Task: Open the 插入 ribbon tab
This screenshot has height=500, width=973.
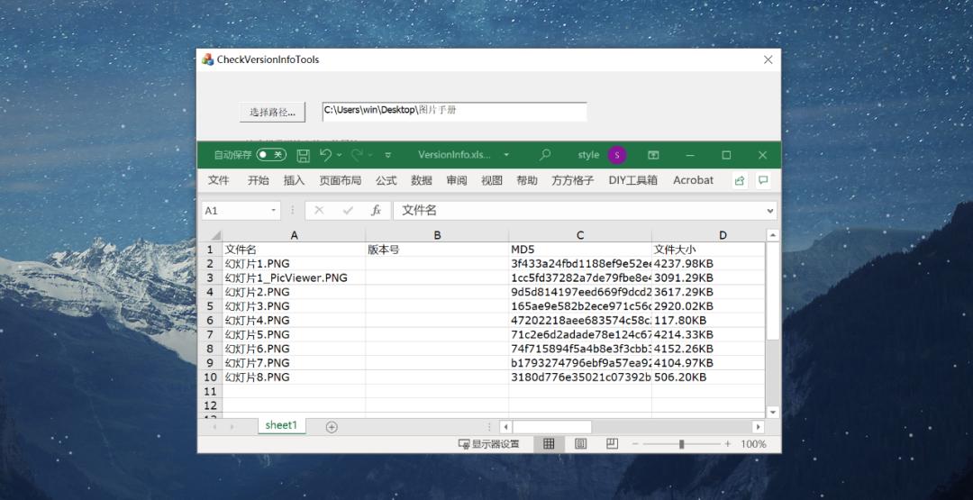Action: [294, 180]
